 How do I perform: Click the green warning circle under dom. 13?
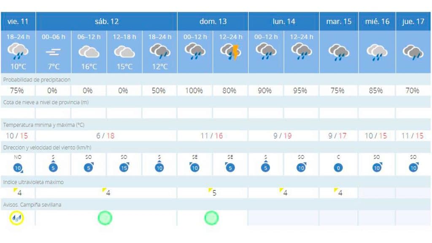coord(211,218)
